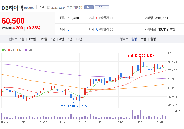Click the 코스피 market badge
Viewport: 184px width, 129px height.
40,7
